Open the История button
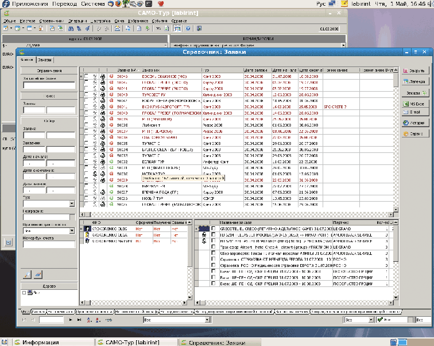The image size is (434, 346). click(416, 123)
